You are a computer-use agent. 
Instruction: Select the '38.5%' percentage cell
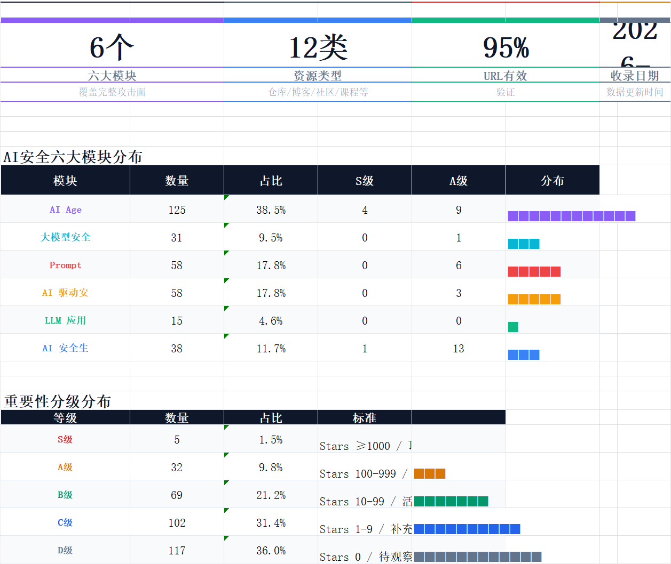pyautogui.click(x=271, y=210)
